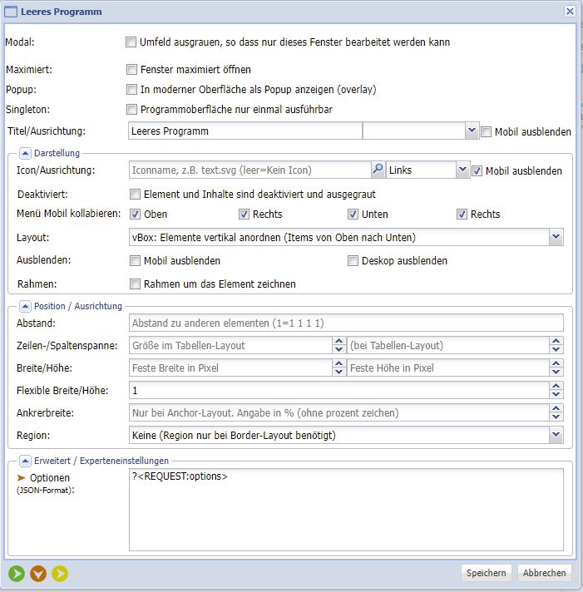Click into the Abstand input field
The width and height of the screenshot is (583, 592).
(x=358, y=323)
